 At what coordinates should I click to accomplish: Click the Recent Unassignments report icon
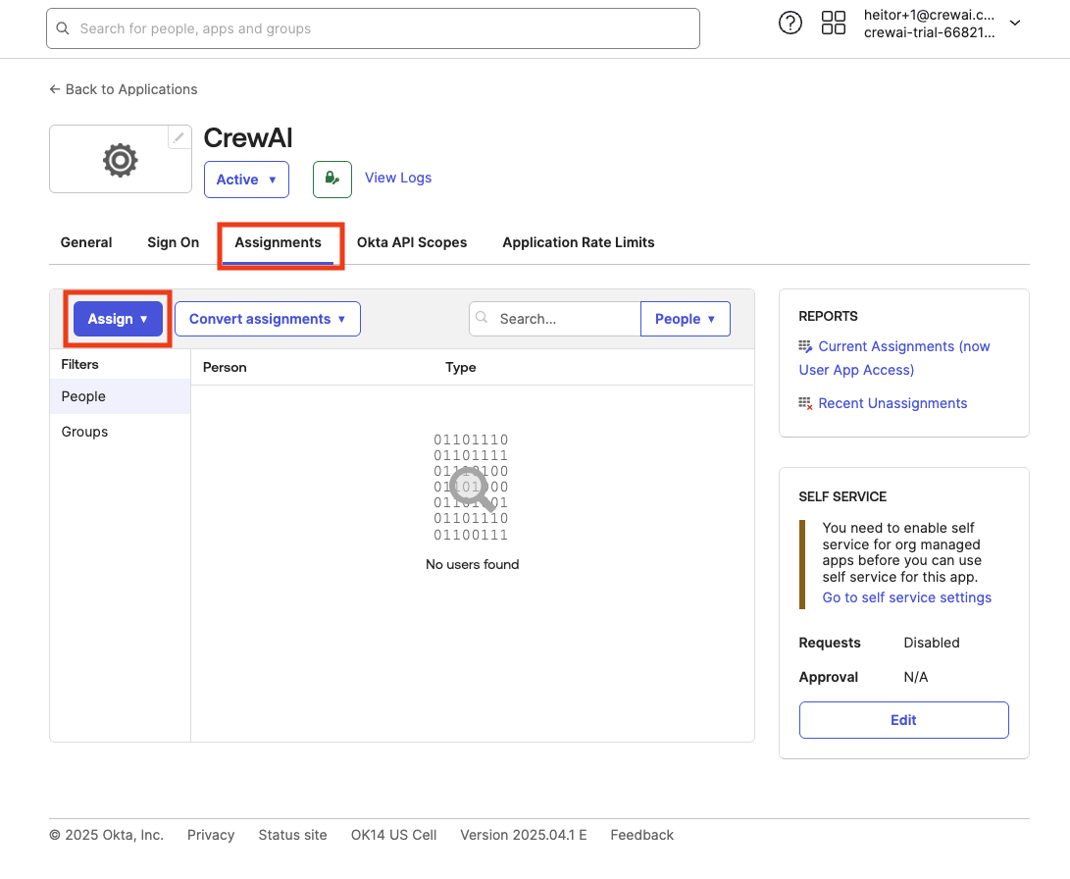tap(807, 402)
